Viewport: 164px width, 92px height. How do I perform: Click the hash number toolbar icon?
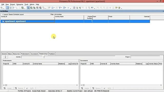[x=68, y=8]
